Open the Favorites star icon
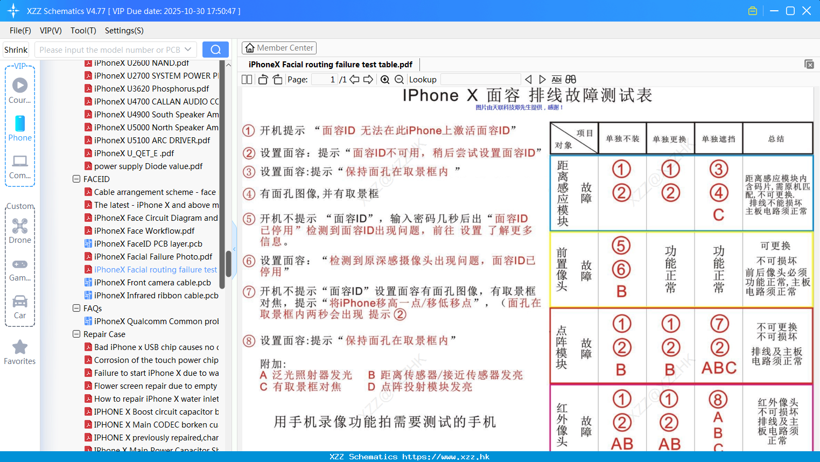Screen dimensions: 820x462 (x=20, y=352)
